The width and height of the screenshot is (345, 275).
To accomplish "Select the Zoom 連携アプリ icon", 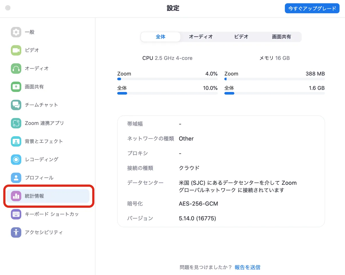I will click(x=16, y=123).
